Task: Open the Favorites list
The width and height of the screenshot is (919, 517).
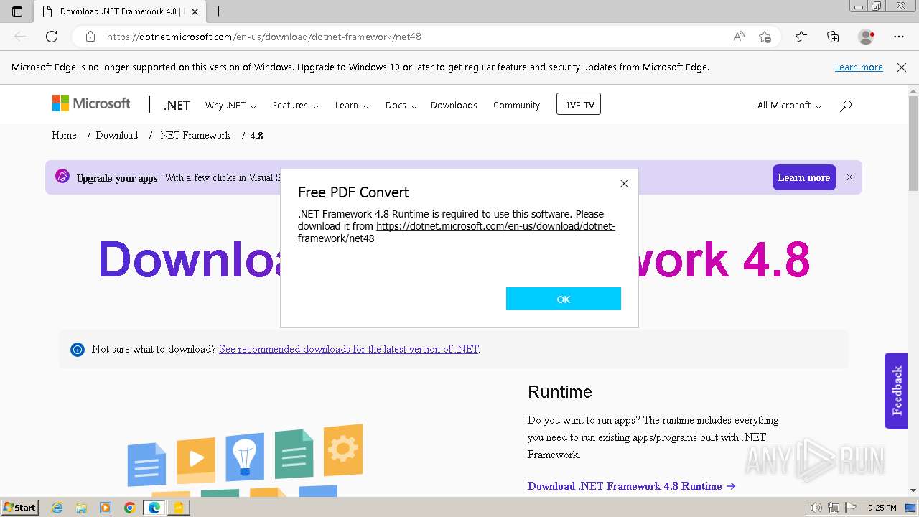Action: [x=801, y=37]
